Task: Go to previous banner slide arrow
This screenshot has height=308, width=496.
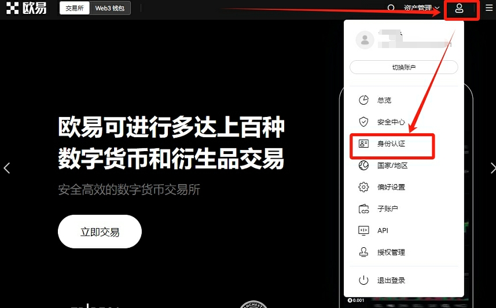Action: (x=6, y=168)
